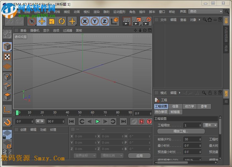Switch to the 动力学 tab

tap(189, 106)
